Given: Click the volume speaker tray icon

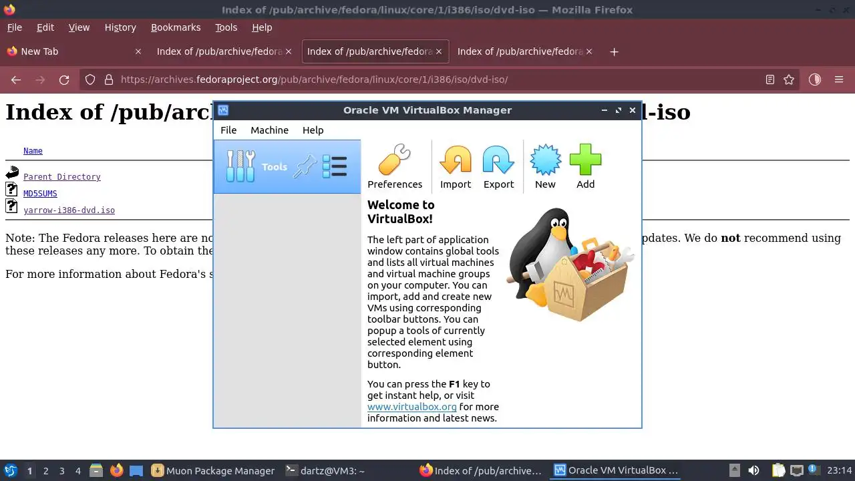Looking at the screenshot, I should click(x=753, y=470).
